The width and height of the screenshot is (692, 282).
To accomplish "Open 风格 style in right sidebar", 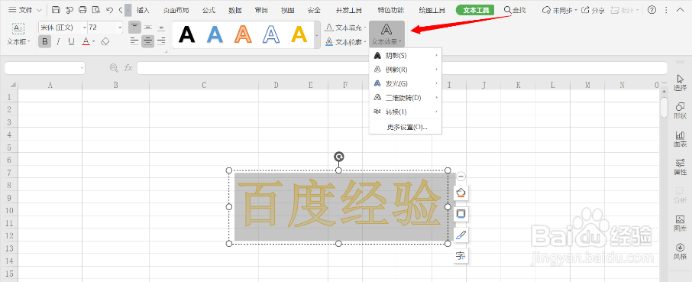I will coord(680,251).
